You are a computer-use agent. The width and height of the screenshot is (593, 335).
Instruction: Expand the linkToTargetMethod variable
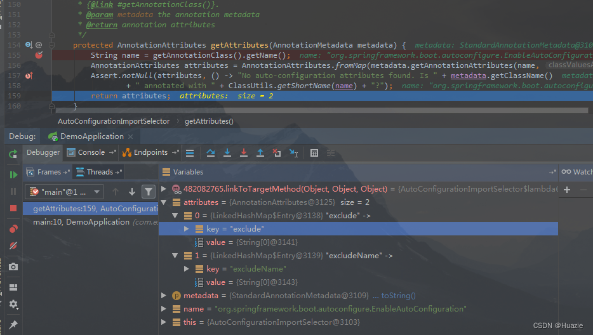point(163,188)
